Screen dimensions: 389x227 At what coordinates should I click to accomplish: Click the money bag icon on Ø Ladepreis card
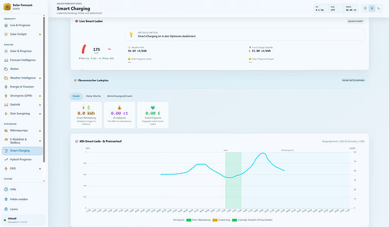click(120, 107)
